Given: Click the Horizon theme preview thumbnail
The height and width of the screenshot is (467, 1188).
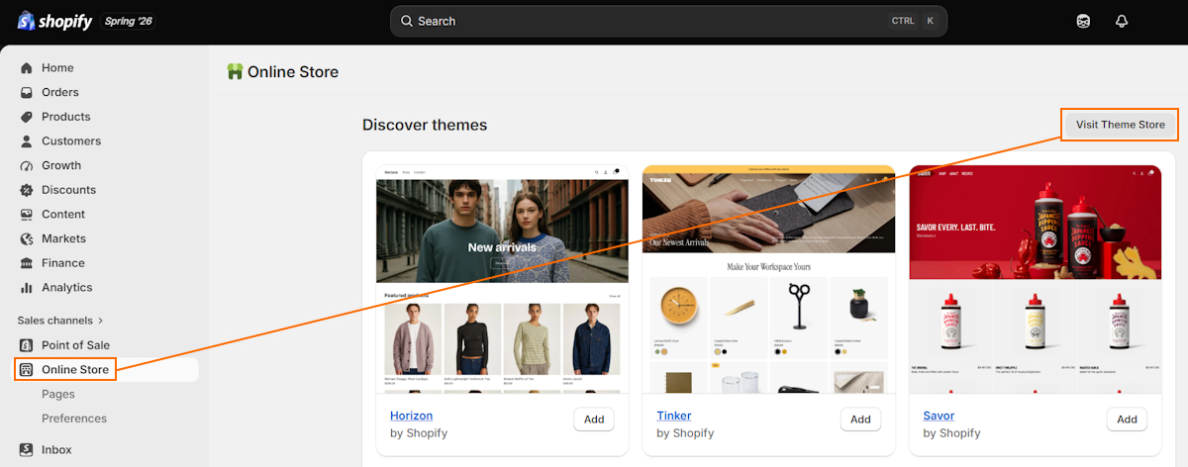Looking at the screenshot, I should (x=502, y=279).
